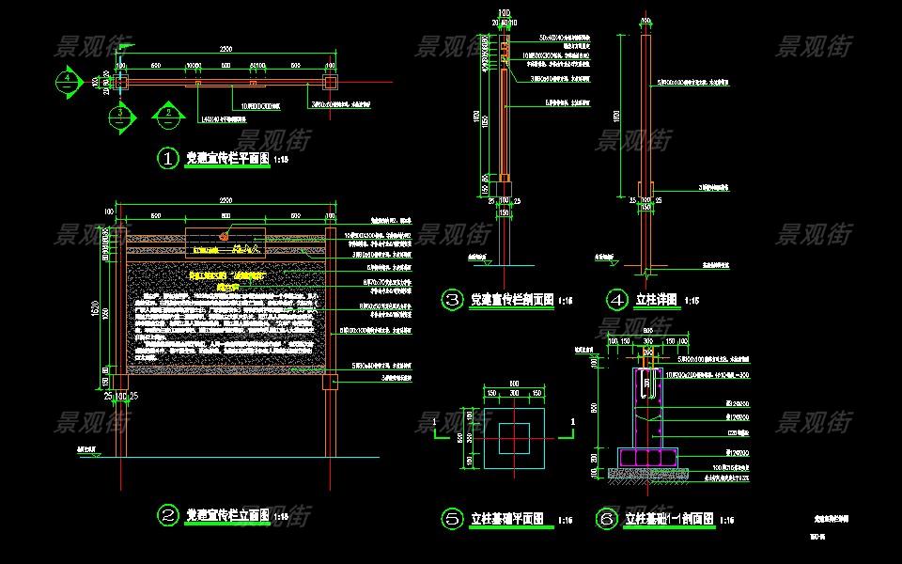The height and width of the screenshot is (564, 902).
Task: Click the red emblem on the notice board
Action: [225, 238]
